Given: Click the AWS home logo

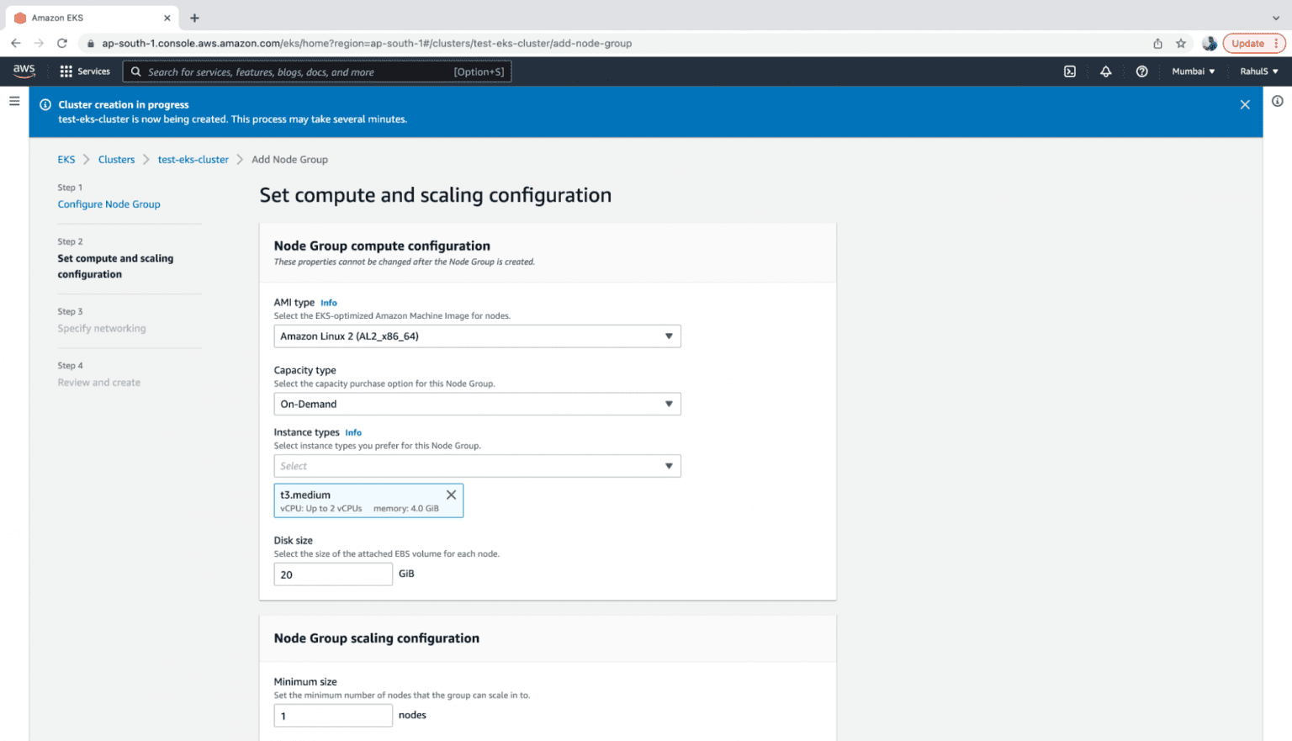Looking at the screenshot, I should coord(24,71).
